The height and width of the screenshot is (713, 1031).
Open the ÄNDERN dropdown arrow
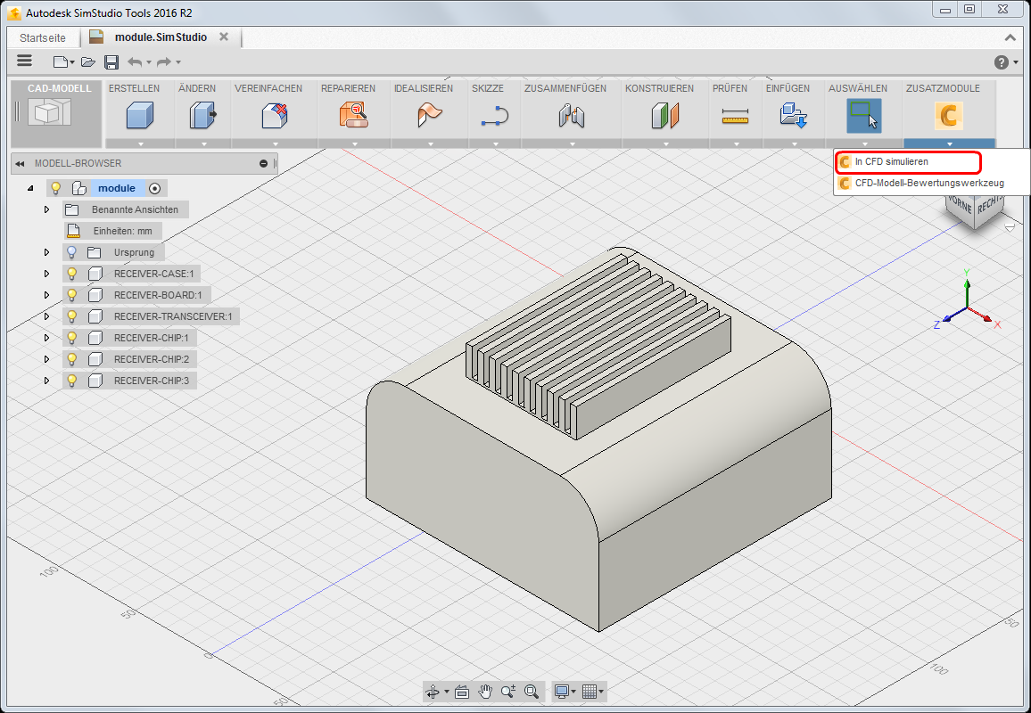click(203, 143)
